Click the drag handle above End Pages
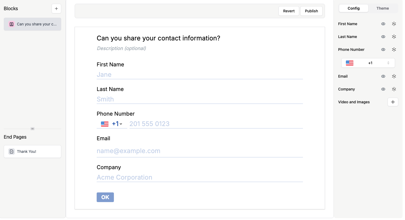Image resolution: width=405 pixels, height=220 pixels. (32, 129)
